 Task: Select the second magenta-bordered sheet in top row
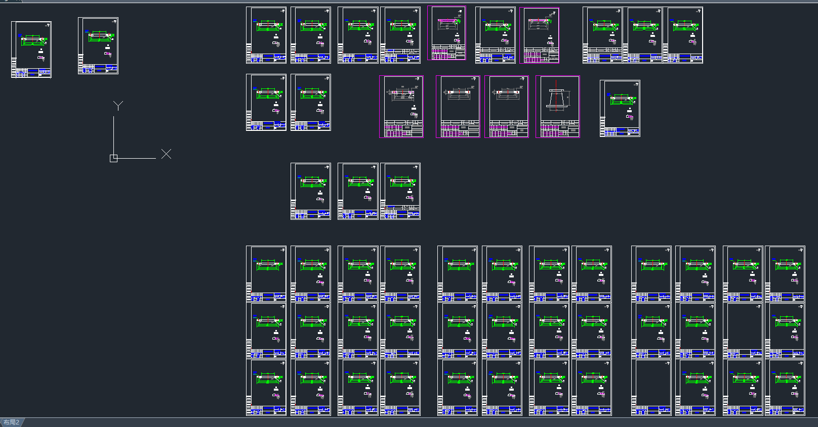[x=539, y=35]
